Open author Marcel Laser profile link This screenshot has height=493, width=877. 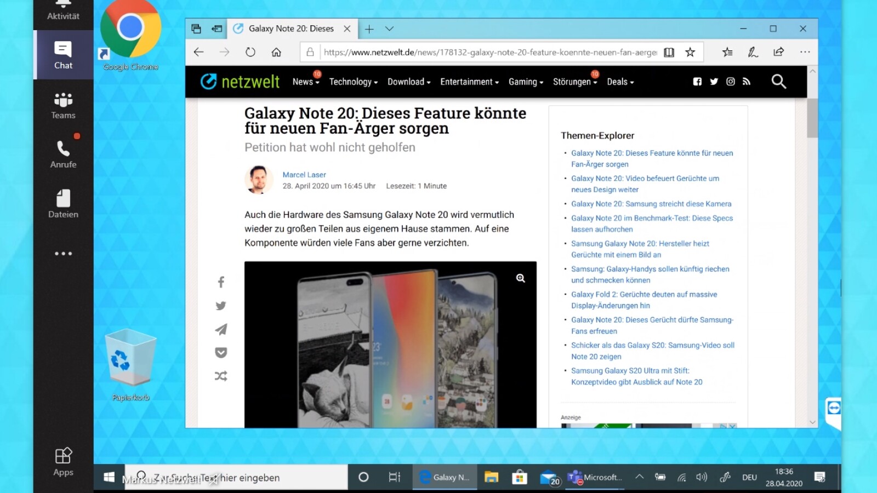point(304,175)
